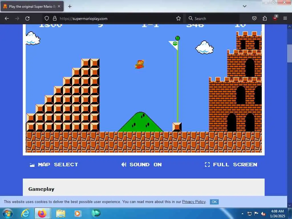Open the Privacy Policy link
The height and width of the screenshot is (219, 292).
(x=194, y=202)
